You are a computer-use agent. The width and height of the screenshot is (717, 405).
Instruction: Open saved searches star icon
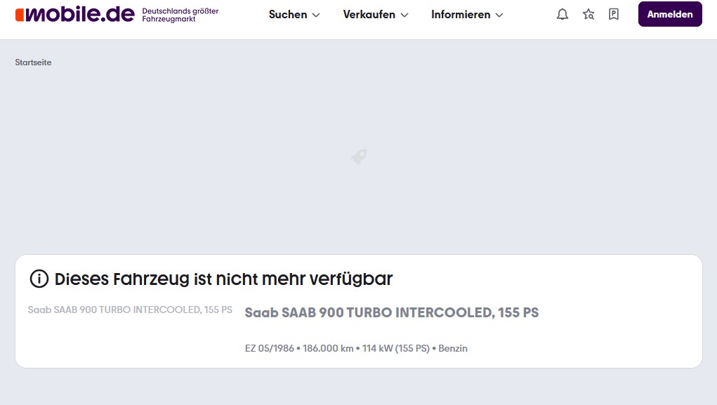click(588, 15)
